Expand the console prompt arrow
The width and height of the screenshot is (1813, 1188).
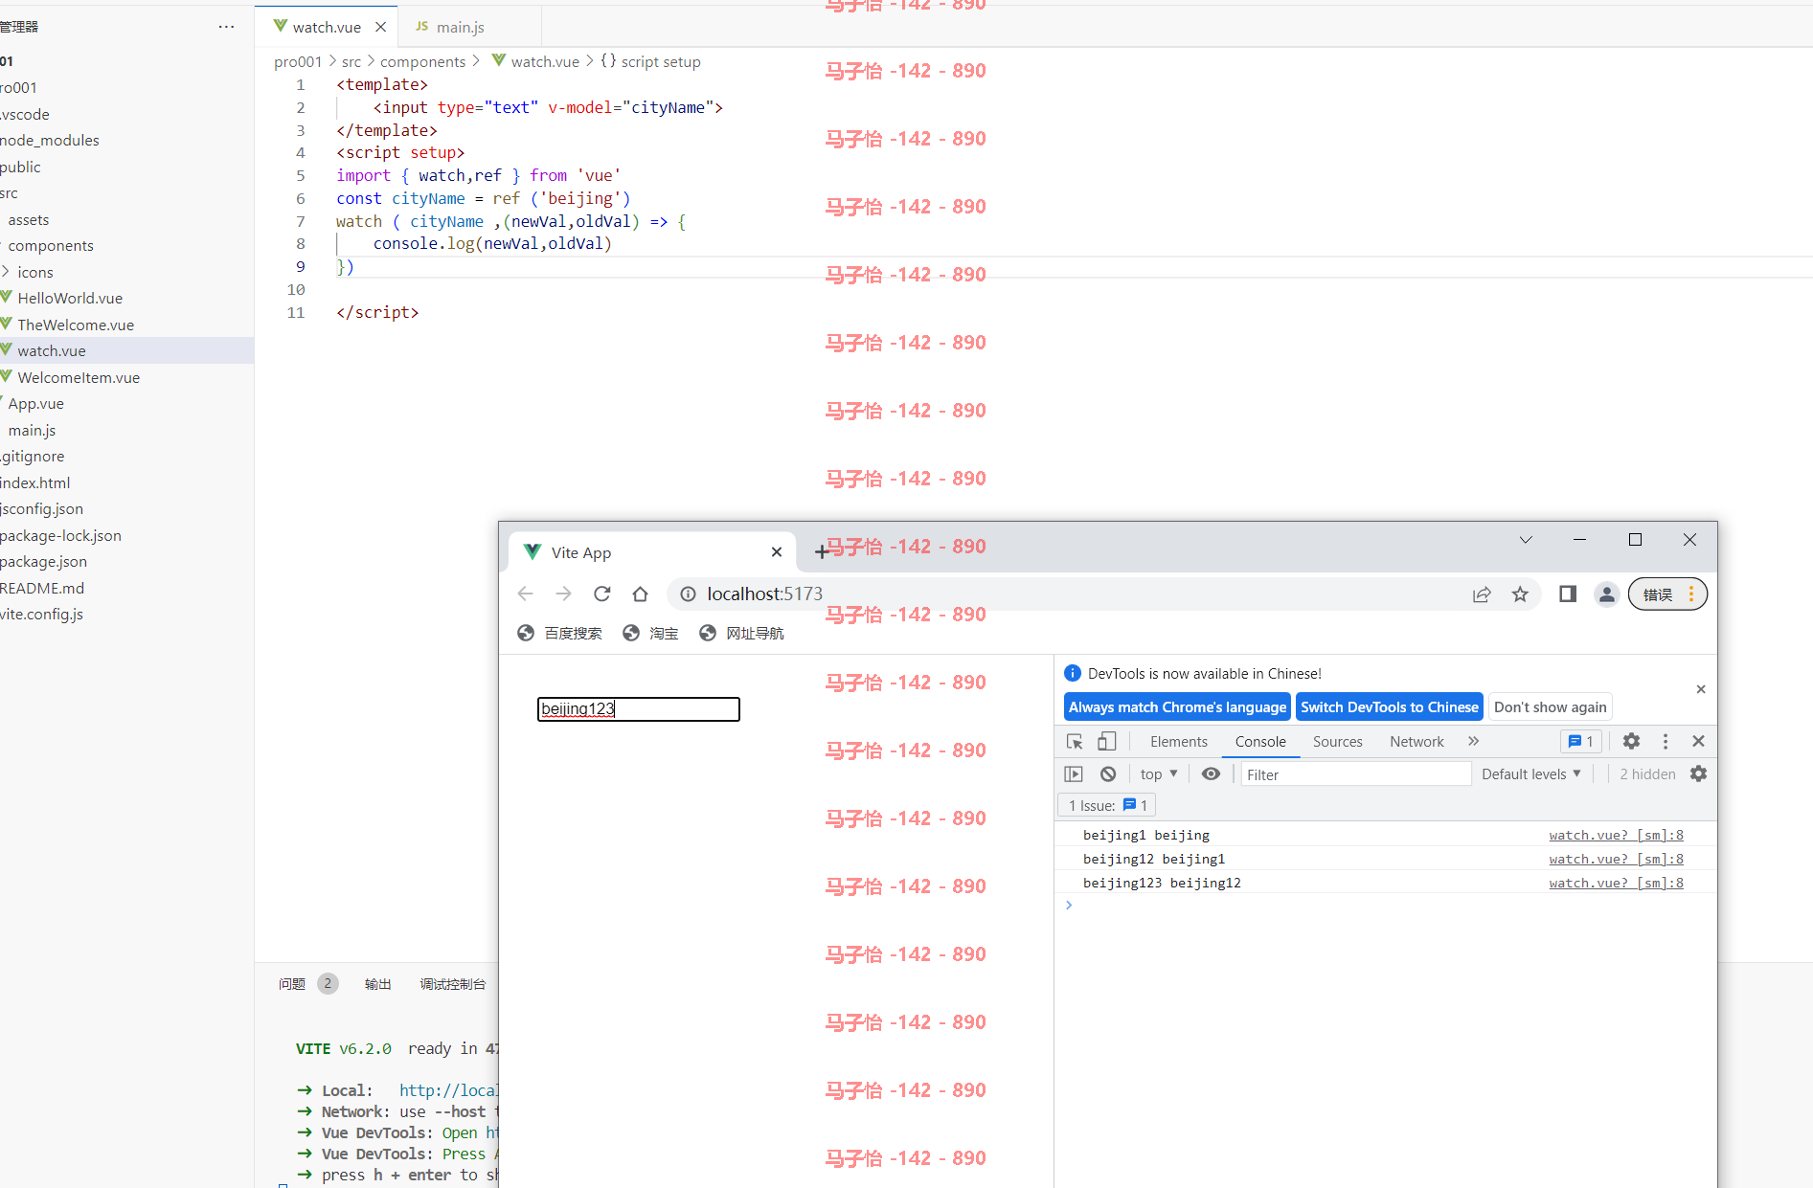1069,905
